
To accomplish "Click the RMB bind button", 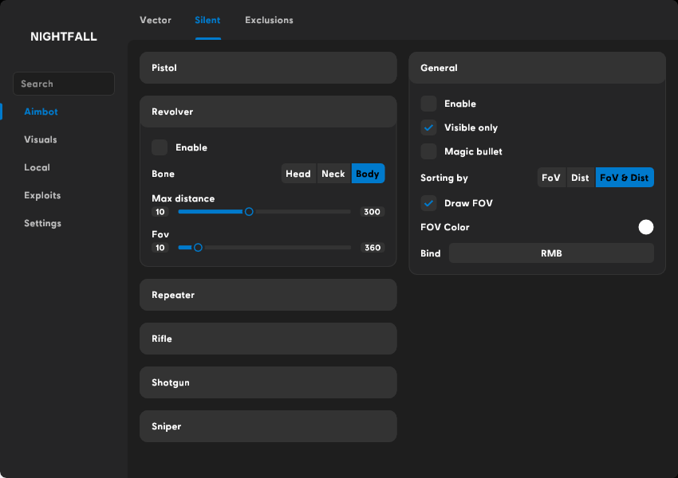I will click(x=551, y=253).
